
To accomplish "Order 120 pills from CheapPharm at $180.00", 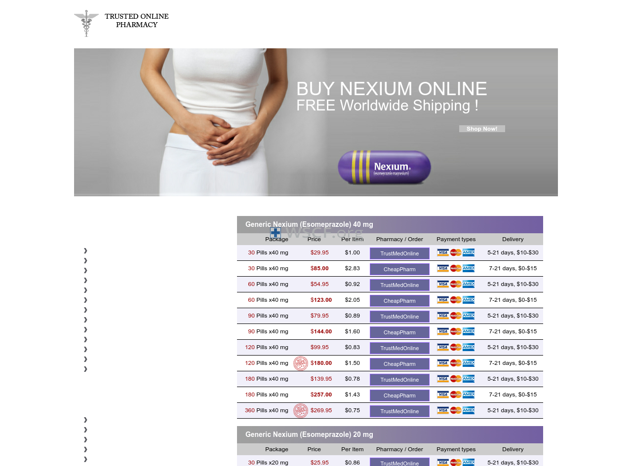I will (x=399, y=364).
